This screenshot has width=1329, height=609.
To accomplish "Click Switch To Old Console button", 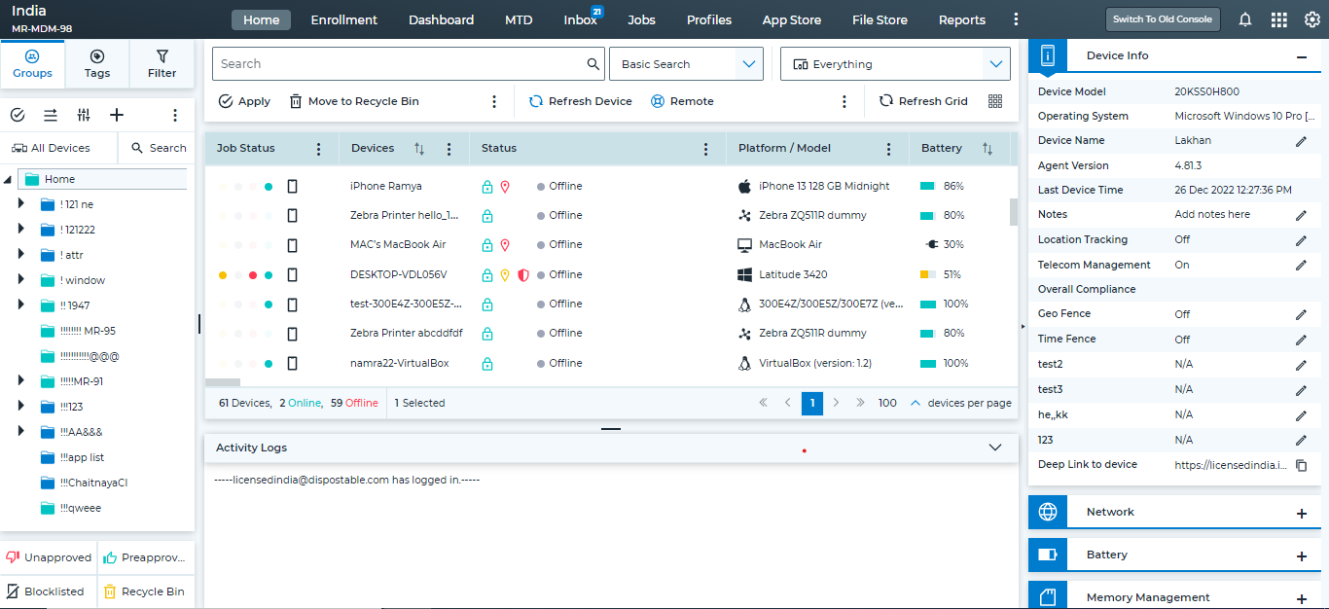I will click(1163, 19).
